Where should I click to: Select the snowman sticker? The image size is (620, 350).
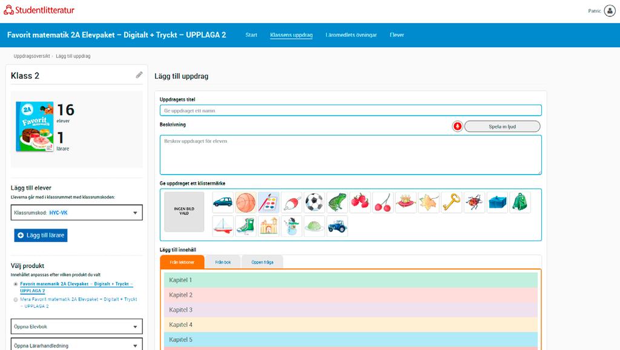click(x=291, y=226)
